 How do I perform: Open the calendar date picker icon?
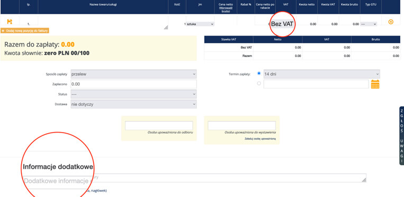[375, 84]
